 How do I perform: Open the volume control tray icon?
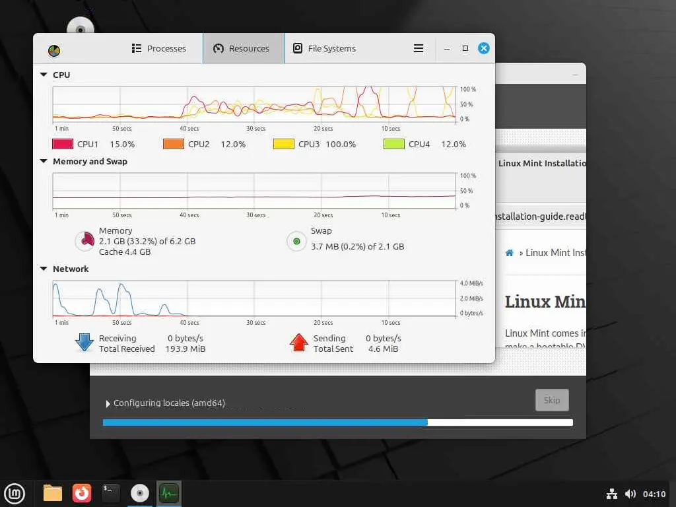tap(630, 494)
